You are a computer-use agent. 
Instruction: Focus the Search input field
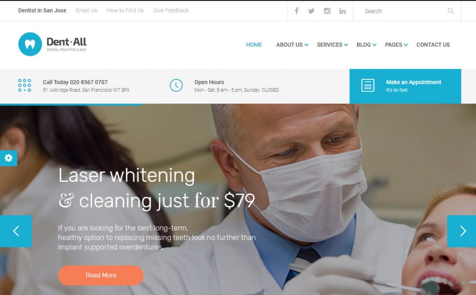(404, 11)
